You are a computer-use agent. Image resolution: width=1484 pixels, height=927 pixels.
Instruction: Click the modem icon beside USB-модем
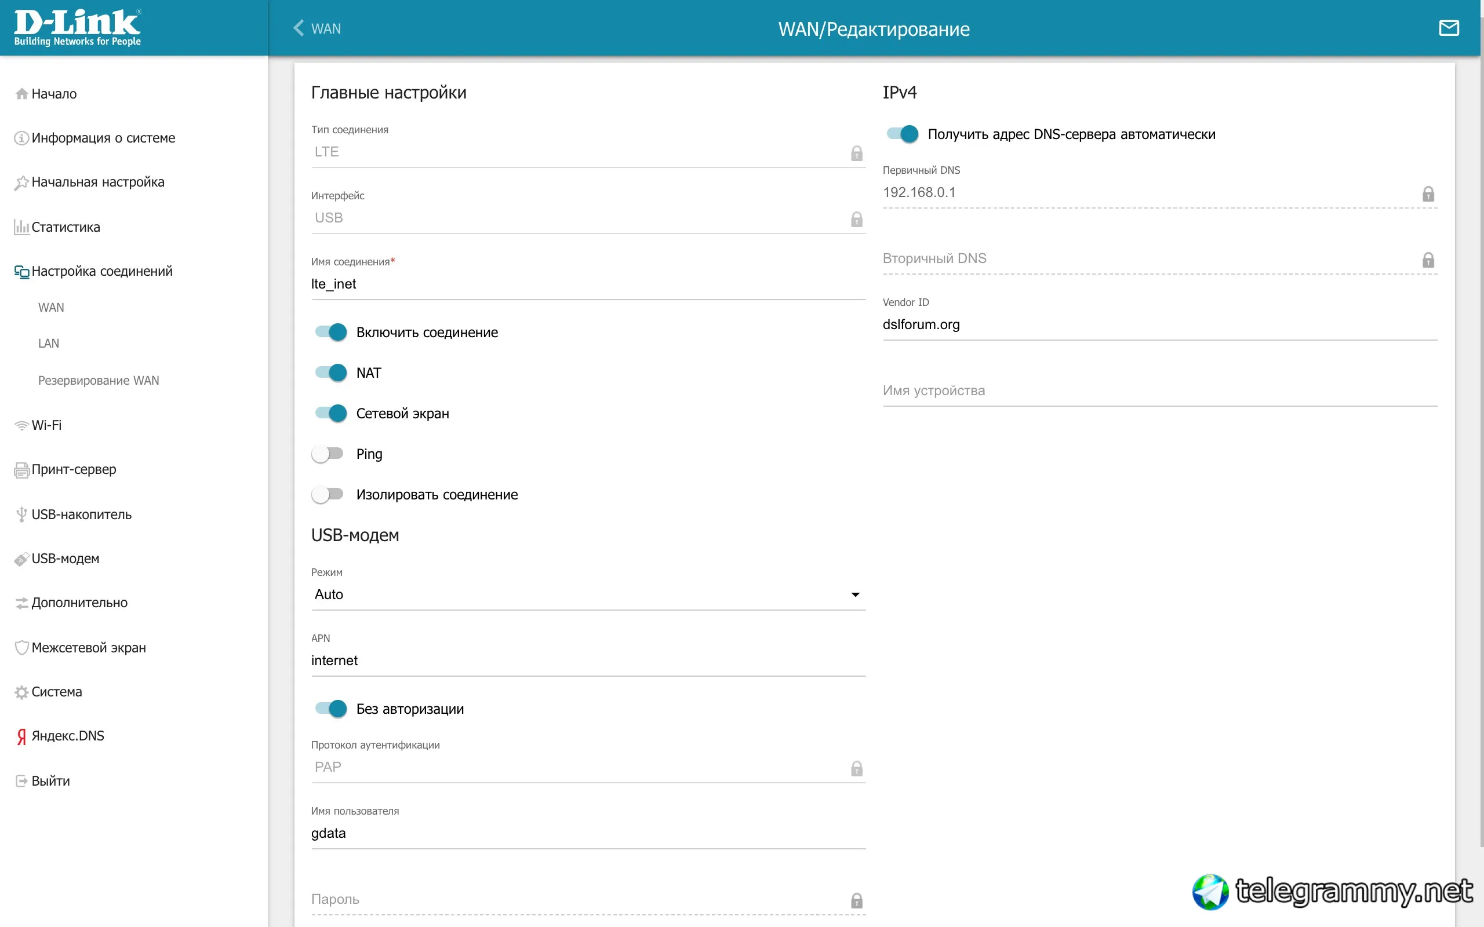click(21, 559)
